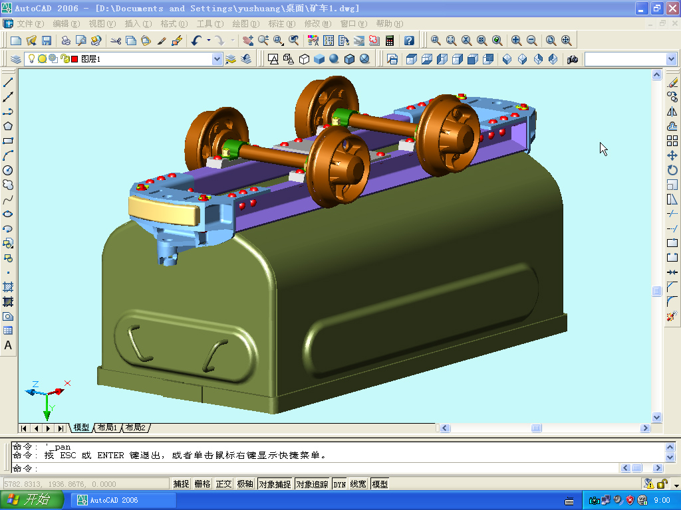Click AutoCAD 2006 taskbar button
Viewport: 681px width, 510px height.
[x=124, y=500]
